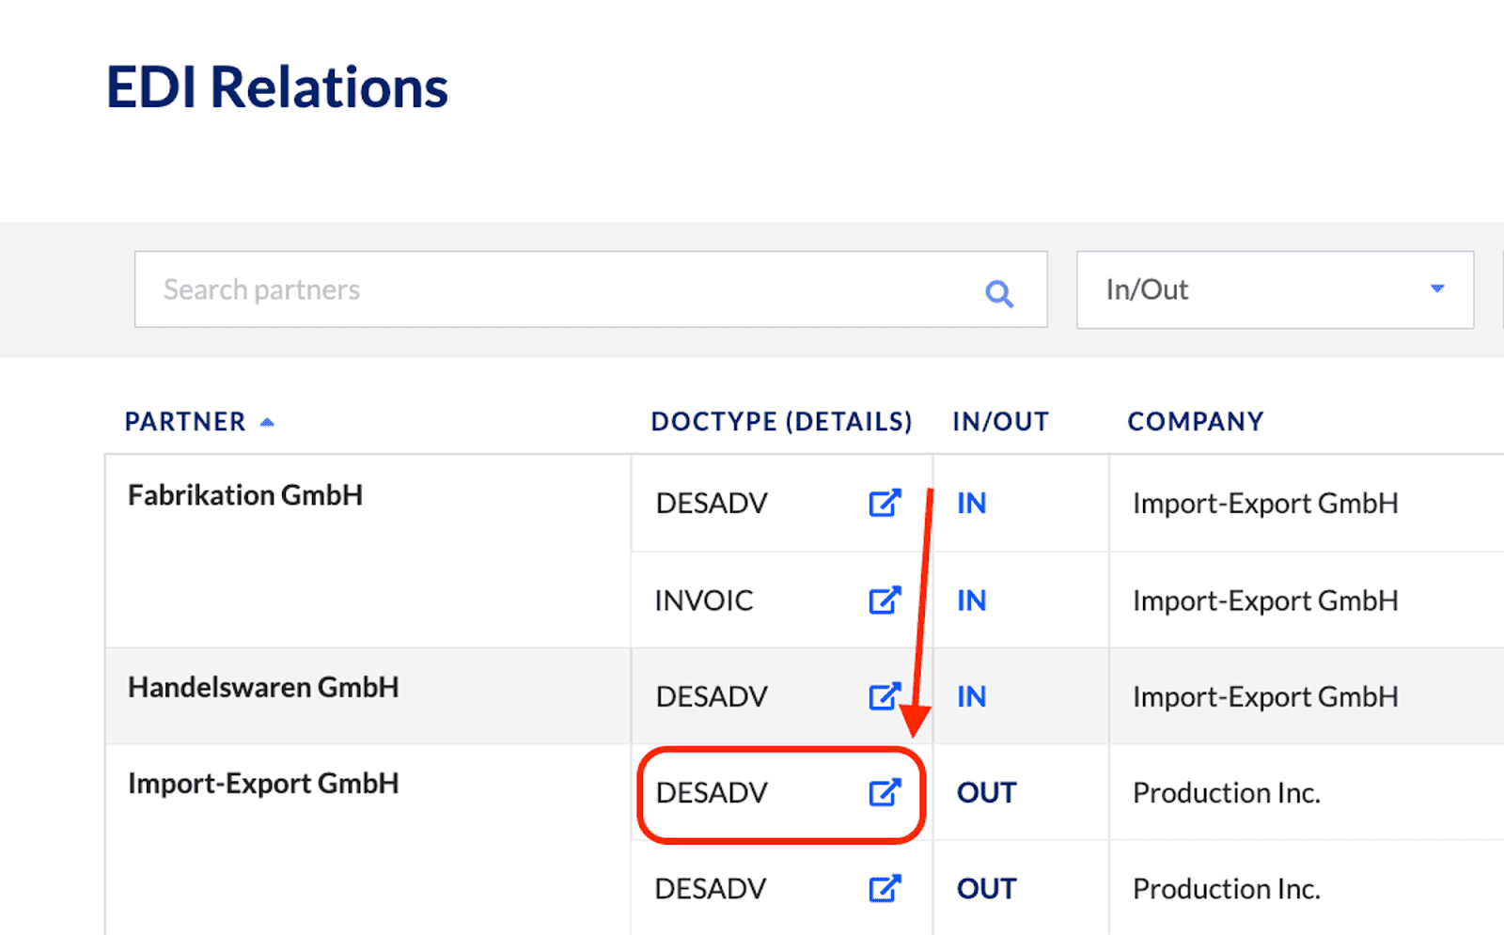Select the Handelswaren GmbH partner cell
This screenshot has width=1504, height=935.
263,687
